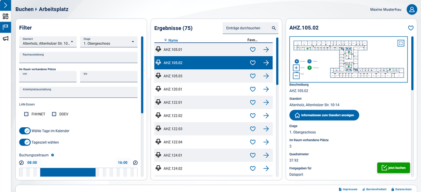The image size is (421, 192).
Task: Enable the FHHNET checkbox
Action: 26,114
